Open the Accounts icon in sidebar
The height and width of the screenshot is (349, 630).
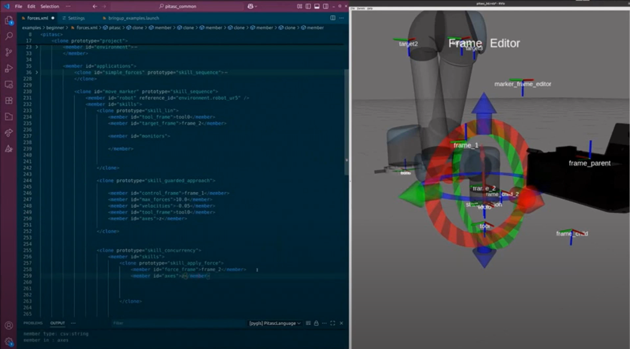(9, 326)
